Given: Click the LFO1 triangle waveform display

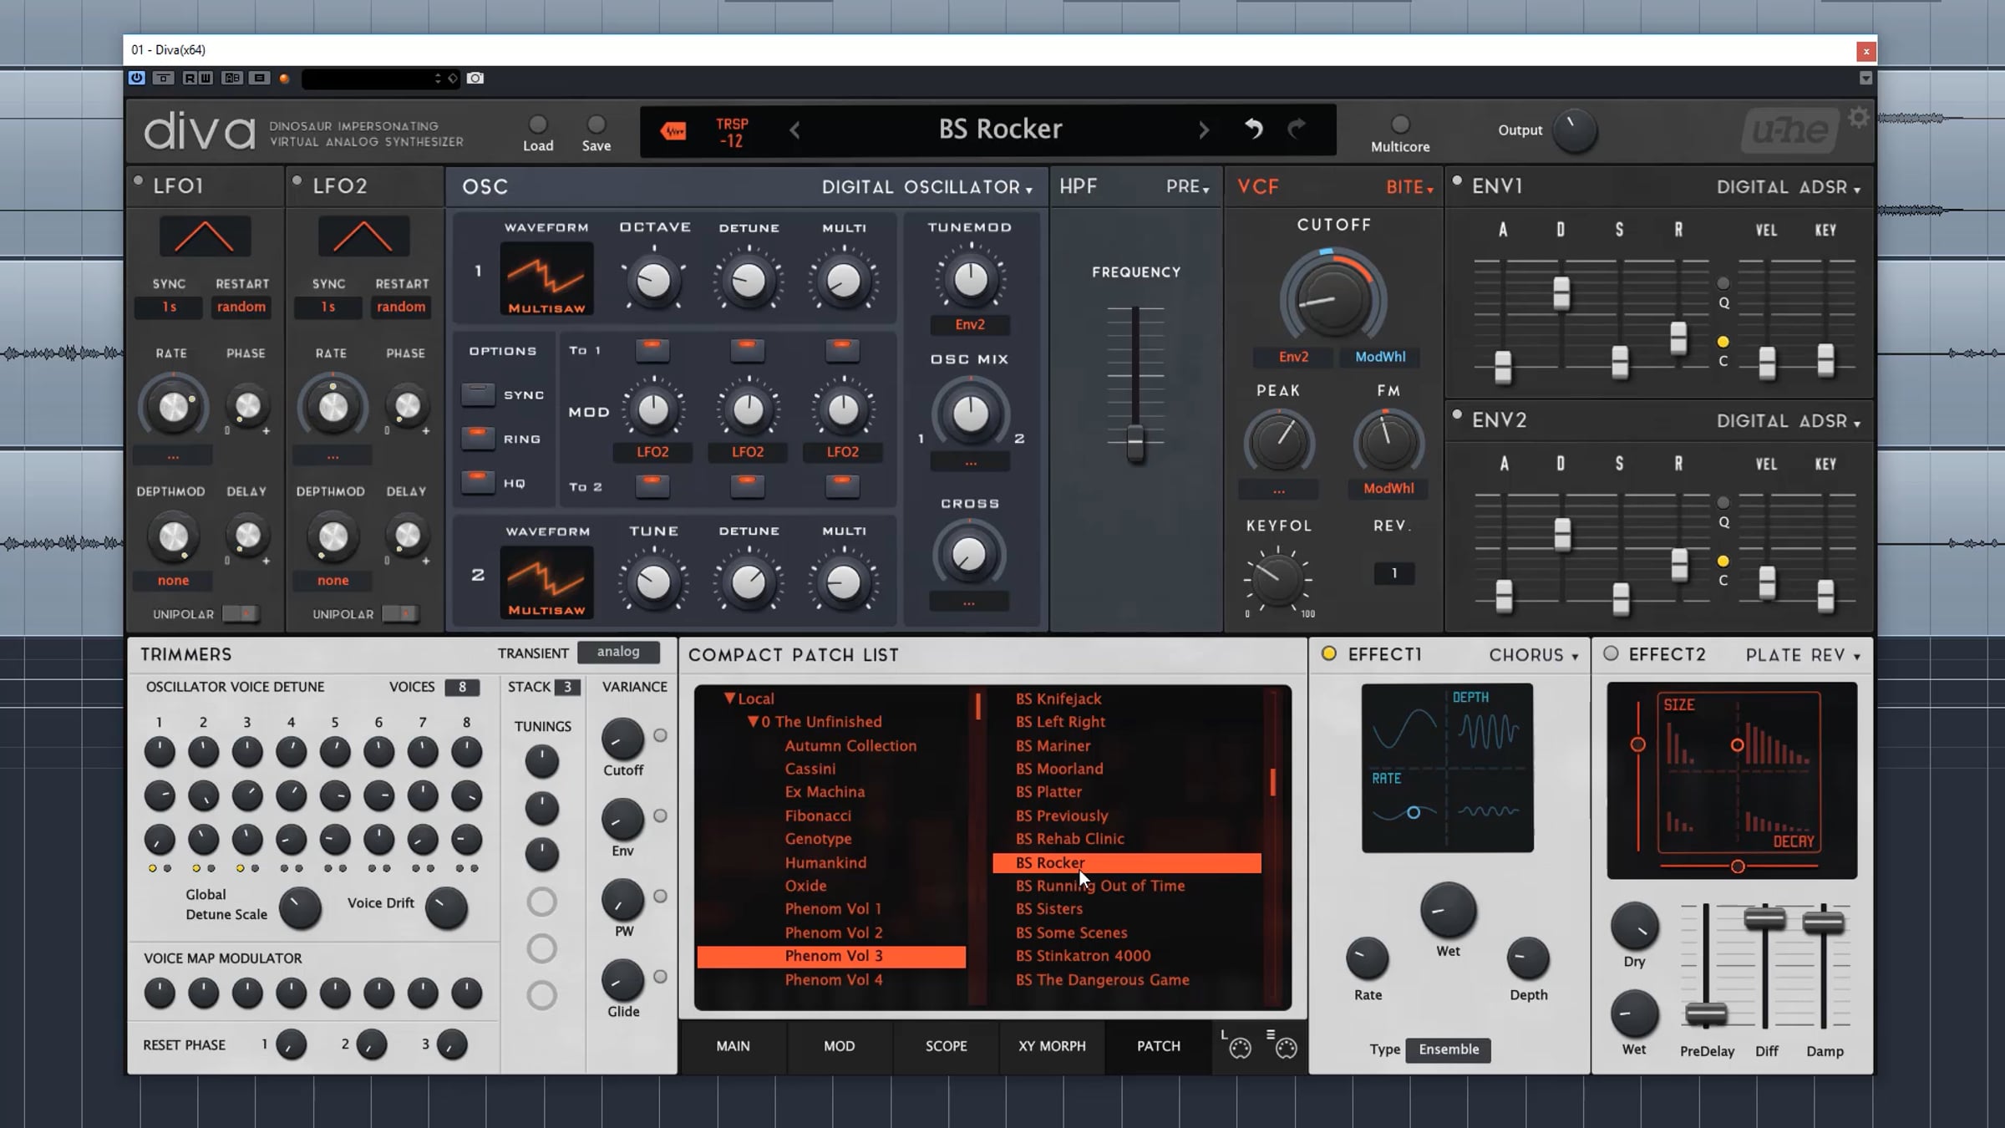Looking at the screenshot, I should tap(205, 236).
